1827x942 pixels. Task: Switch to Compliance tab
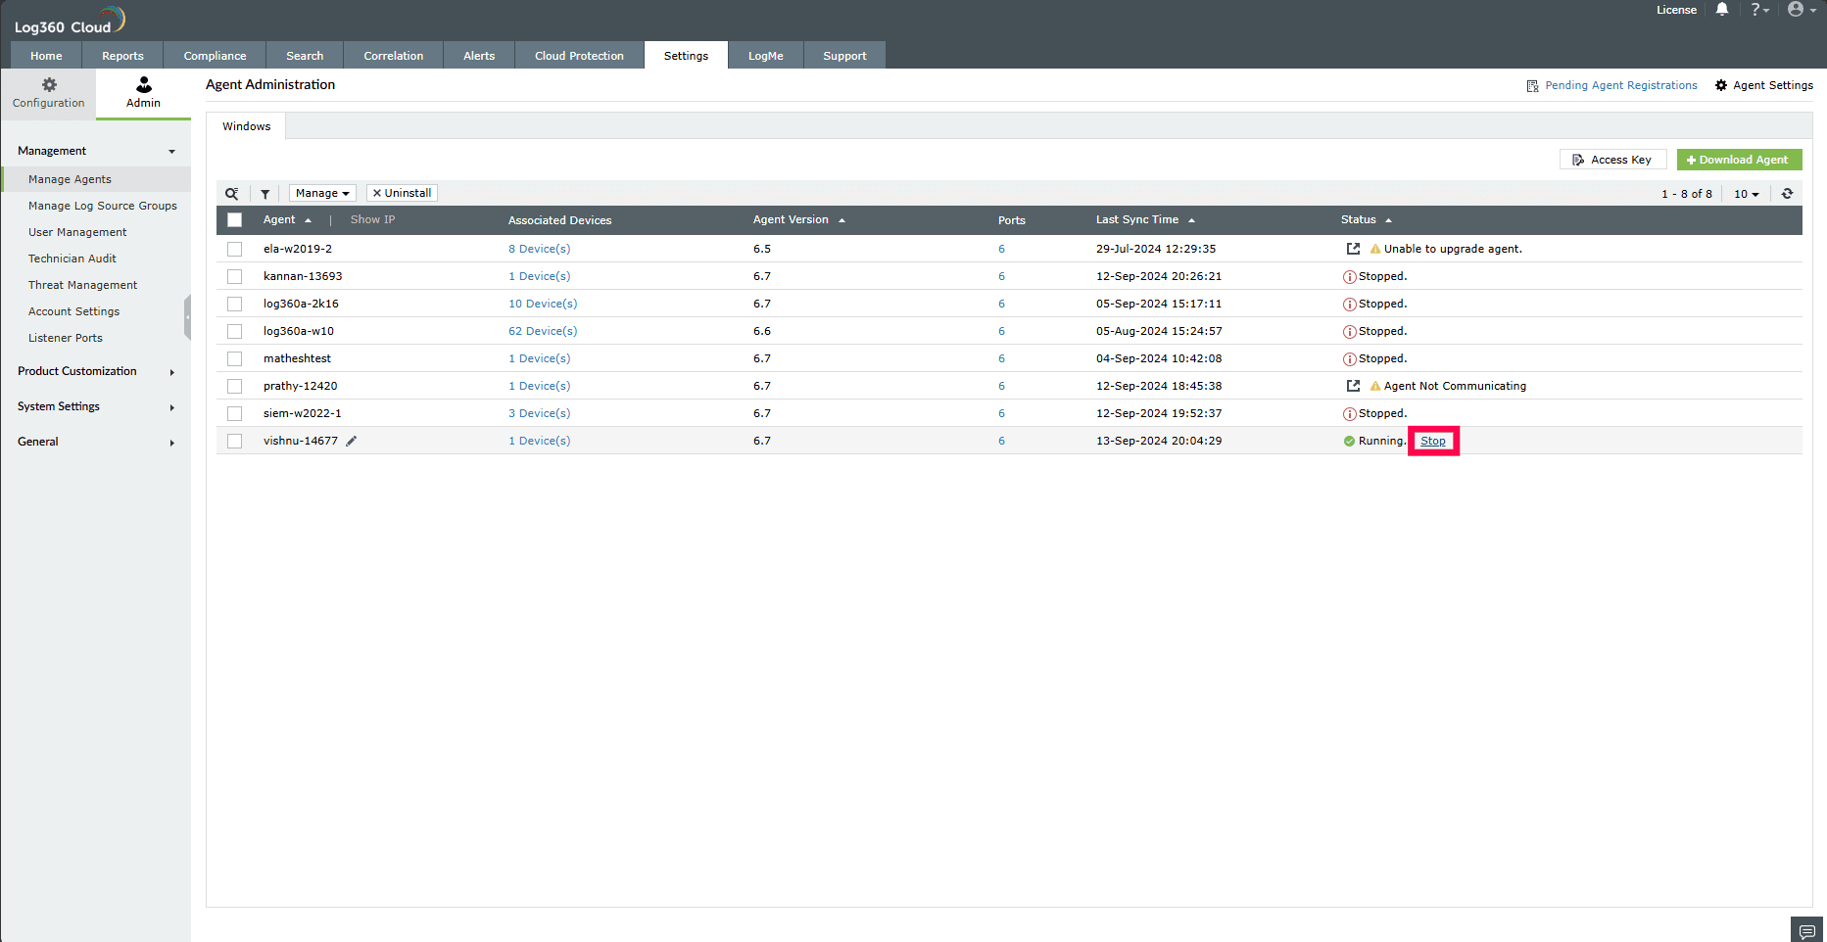click(x=215, y=56)
